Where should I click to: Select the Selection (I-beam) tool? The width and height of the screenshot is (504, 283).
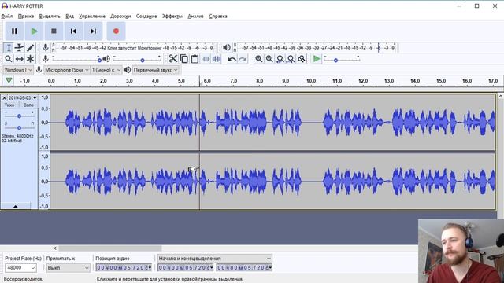point(9,48)
